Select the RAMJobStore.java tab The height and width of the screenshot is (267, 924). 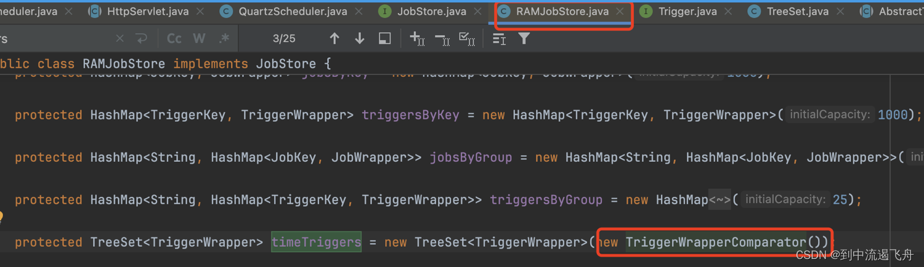[562, 11]
